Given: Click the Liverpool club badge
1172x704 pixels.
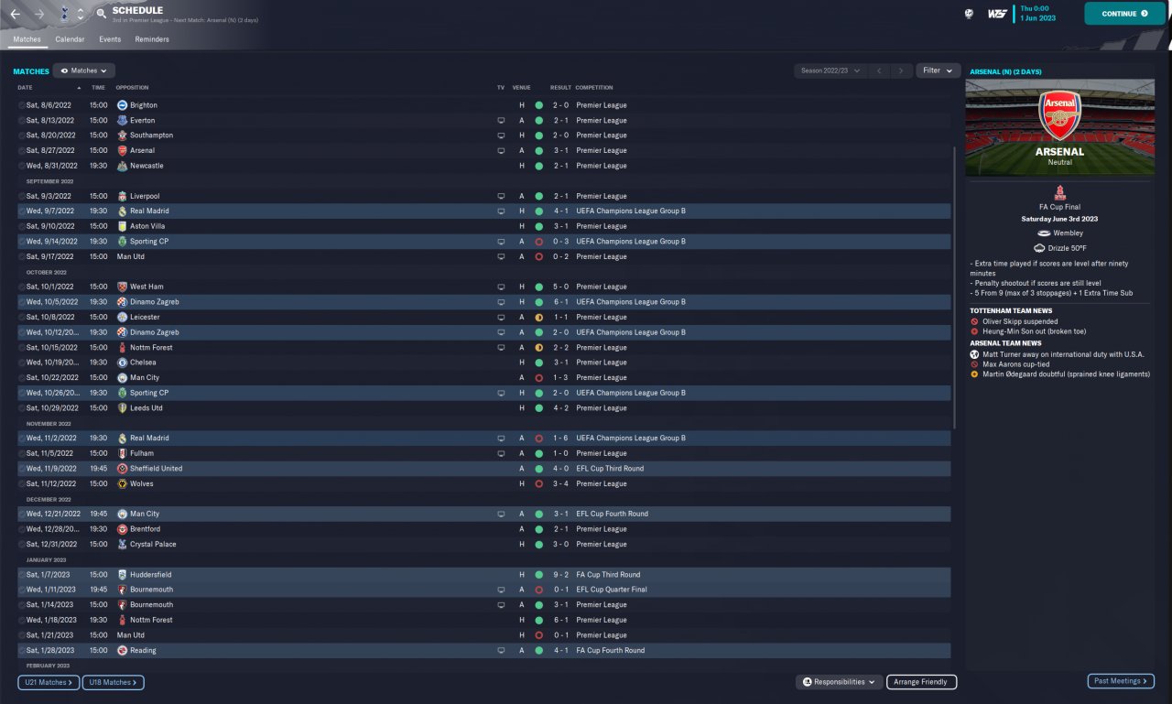Looking at the screenshot, I should pyautogui.click(x=122, y=196).
